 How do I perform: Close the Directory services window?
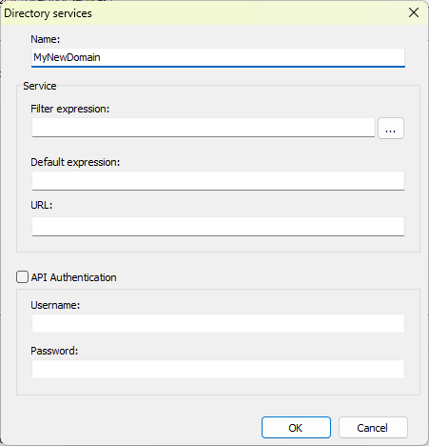tap(414, 13)
